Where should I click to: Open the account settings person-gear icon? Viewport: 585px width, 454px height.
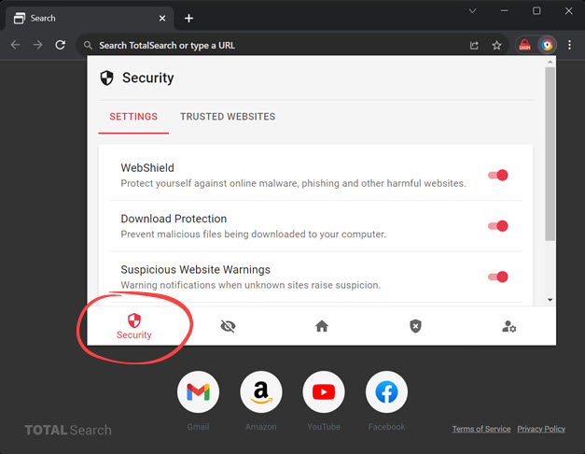(508, 326)
